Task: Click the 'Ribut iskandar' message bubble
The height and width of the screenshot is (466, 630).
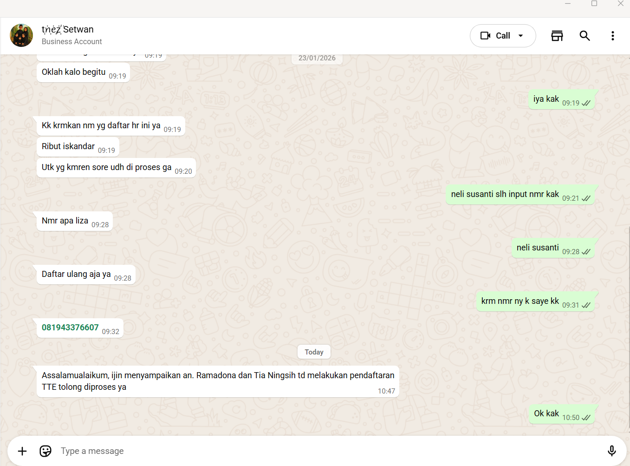Action: pos(78,147)
